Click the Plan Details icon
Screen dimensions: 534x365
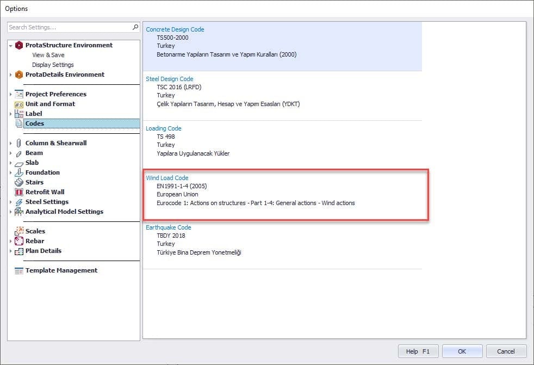pyautogui.click(x=19, y=251)
